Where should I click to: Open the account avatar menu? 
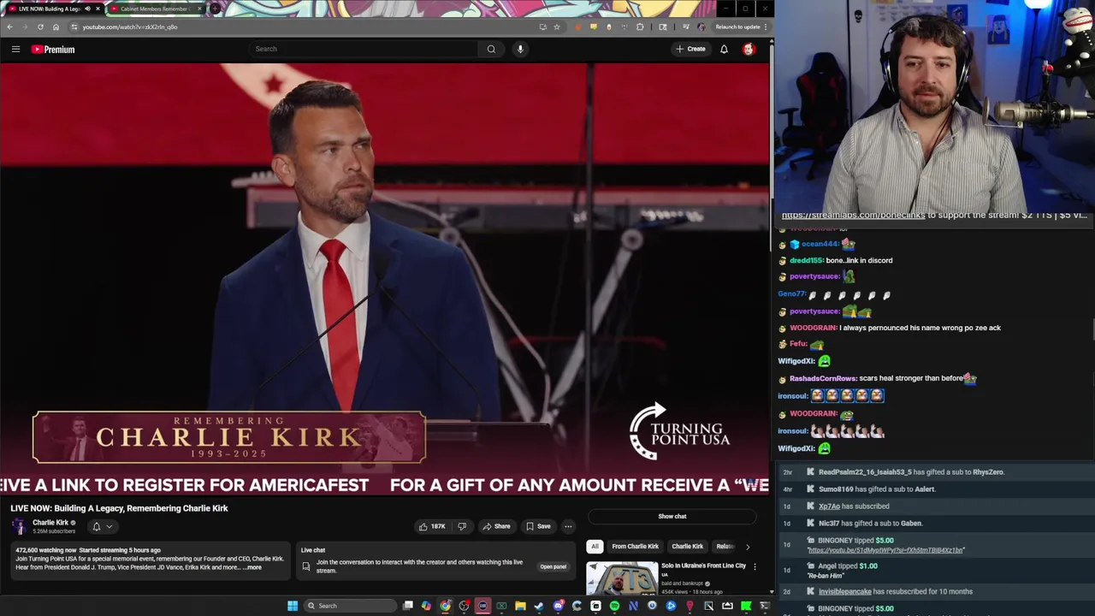749,49
